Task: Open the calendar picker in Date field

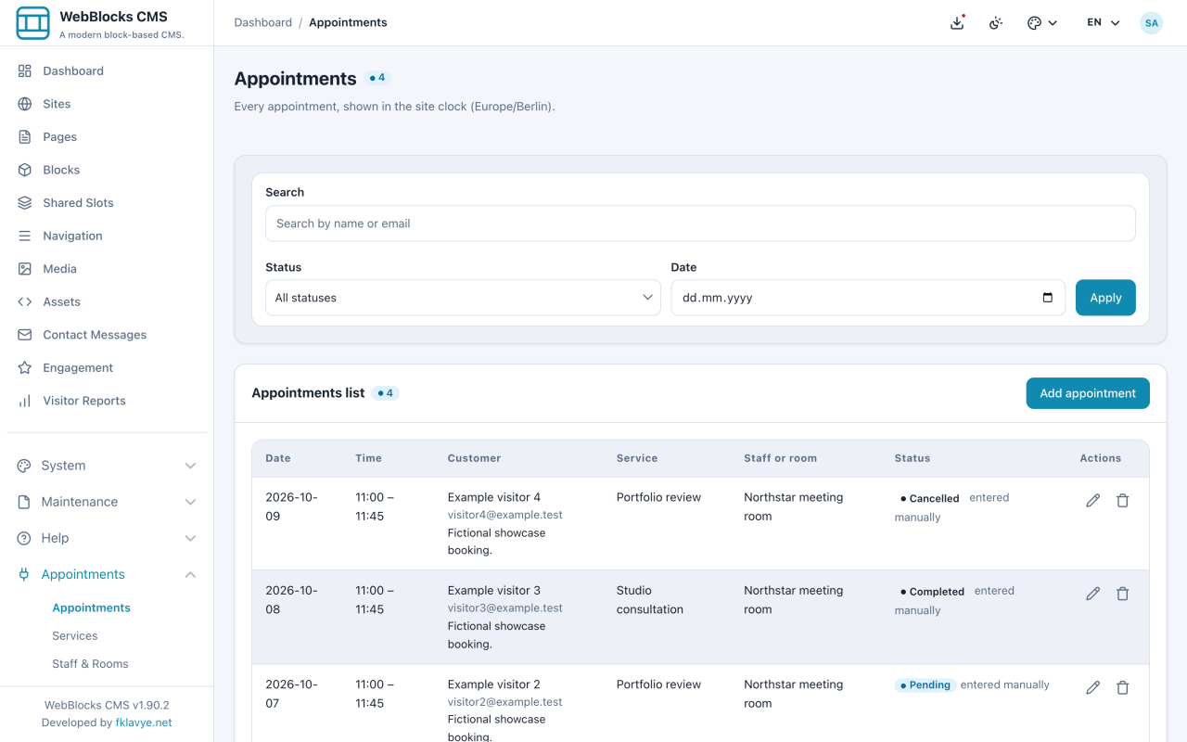Action: (1048, 298)
